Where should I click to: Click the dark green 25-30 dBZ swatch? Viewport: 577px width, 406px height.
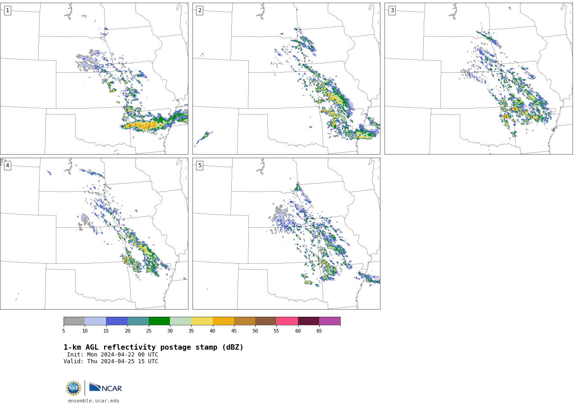pos(159,321)
